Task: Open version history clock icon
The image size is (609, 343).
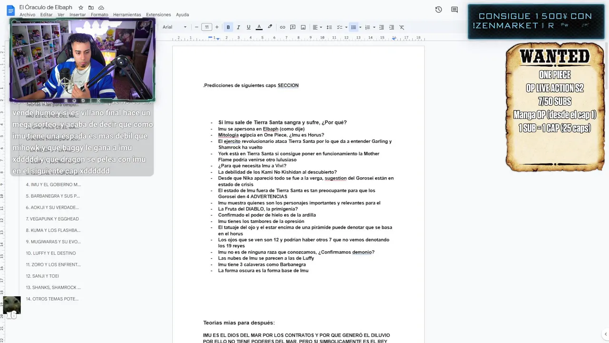Action: tap(439, 10)
